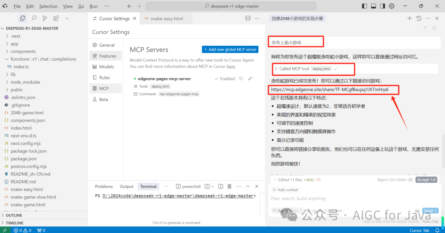
Task: Maximize the terminal panel with up chevron
Action: (x=248, y=186)
